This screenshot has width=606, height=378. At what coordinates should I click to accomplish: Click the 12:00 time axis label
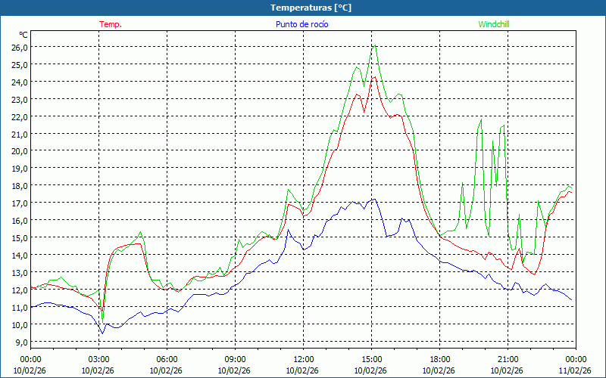(x=303, y=359)
